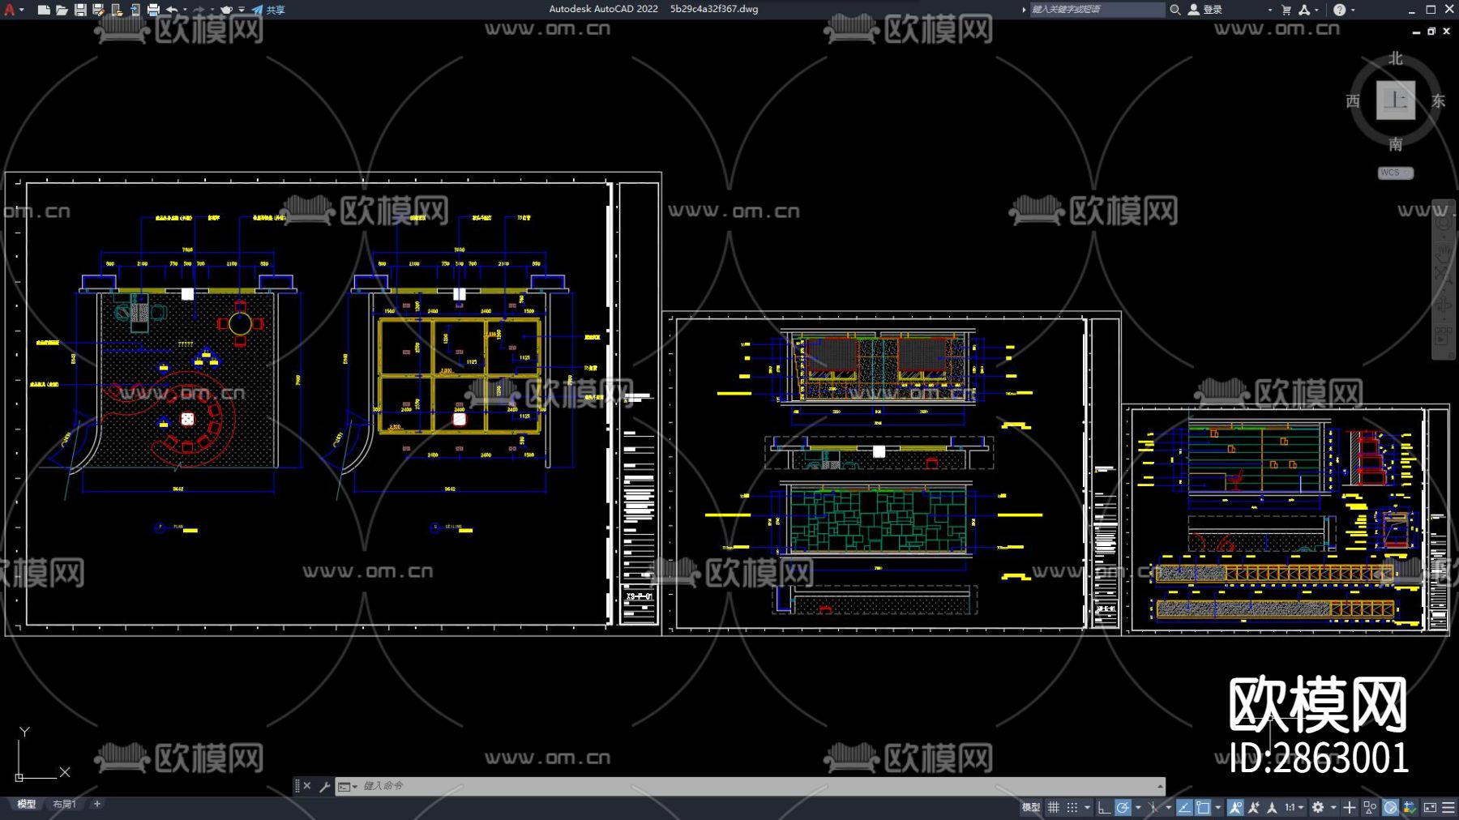
Task: Expand the Help dropdown arrow
Action: coord(1353,10)
